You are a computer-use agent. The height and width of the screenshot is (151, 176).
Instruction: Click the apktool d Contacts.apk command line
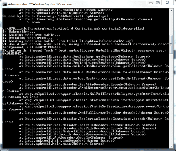[73, 28]
